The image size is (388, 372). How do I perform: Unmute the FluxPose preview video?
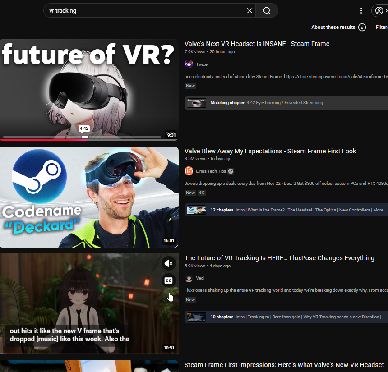169,263
